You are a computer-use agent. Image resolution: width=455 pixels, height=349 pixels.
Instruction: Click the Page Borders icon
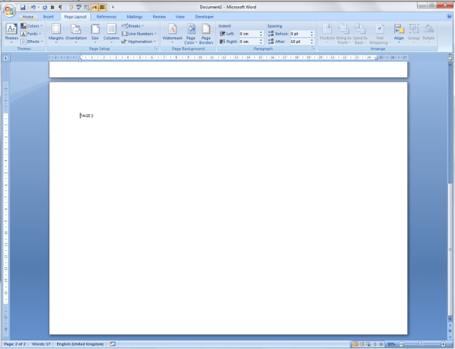(206, 32)
